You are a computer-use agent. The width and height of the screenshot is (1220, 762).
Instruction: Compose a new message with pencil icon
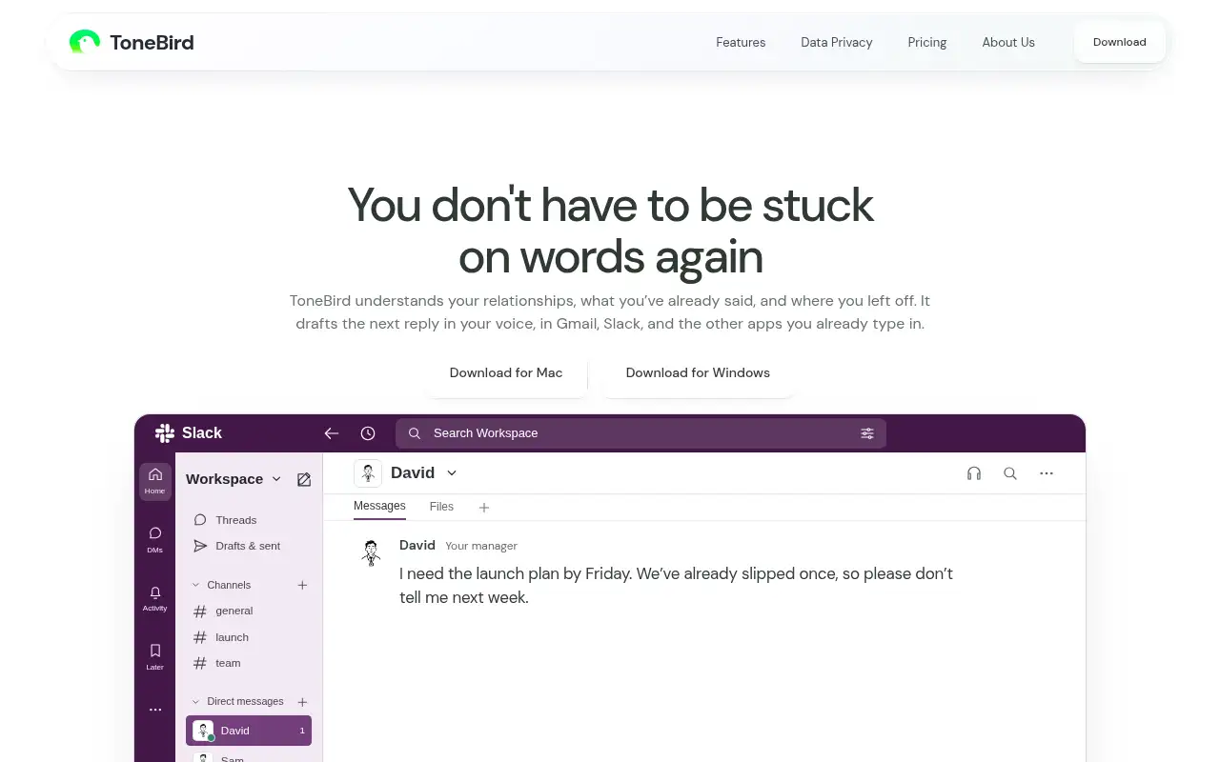(x=304, y=479)
